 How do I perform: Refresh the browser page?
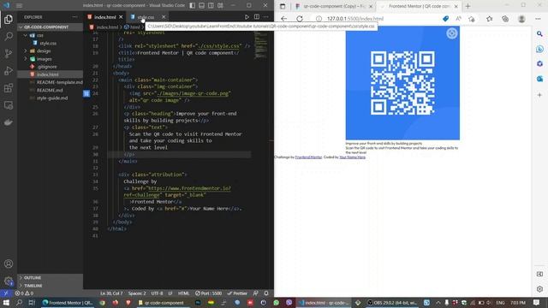pyautogui.click(x=300, y=19)
